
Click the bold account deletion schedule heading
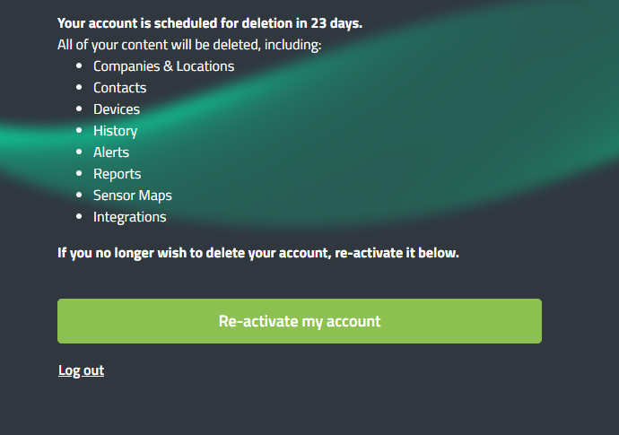pos(210,23)
